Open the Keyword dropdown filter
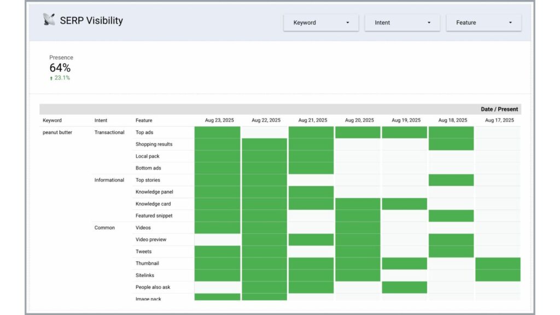The image size is (560, 315). click(x=321, y=22)
